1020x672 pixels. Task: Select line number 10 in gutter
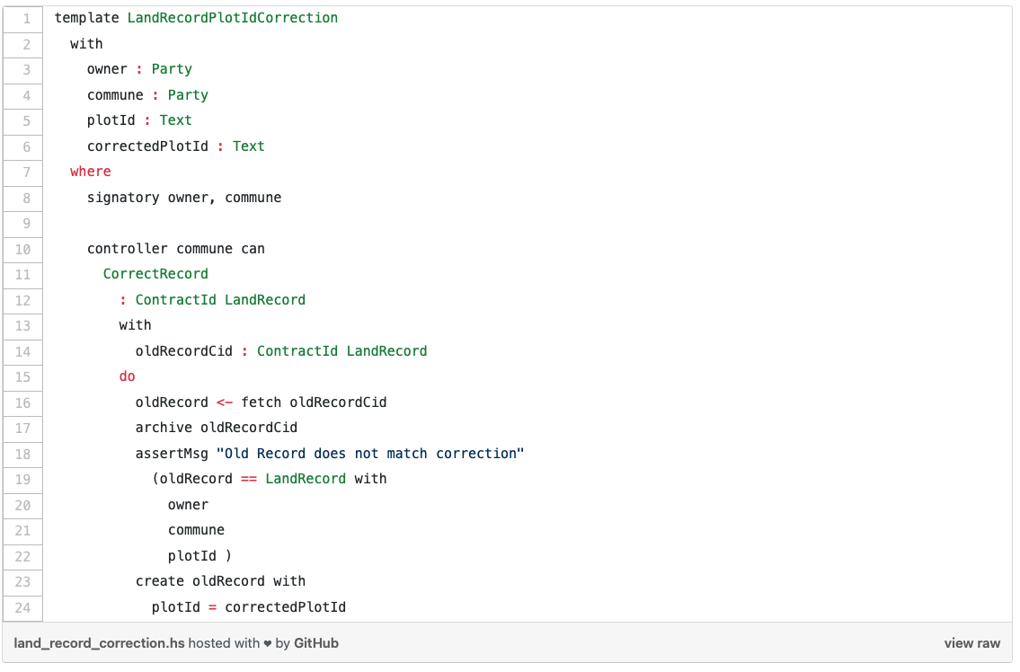(x=23, y=249)
